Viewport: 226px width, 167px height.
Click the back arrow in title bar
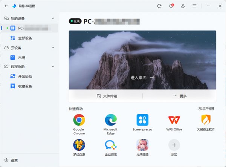pyautogui.click(x=6, y=6)
